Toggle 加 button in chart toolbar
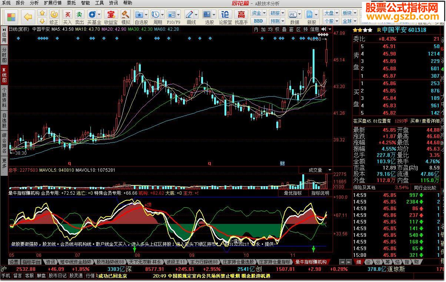The width and height of the screenshot is (446, 282). click(263, 29)
